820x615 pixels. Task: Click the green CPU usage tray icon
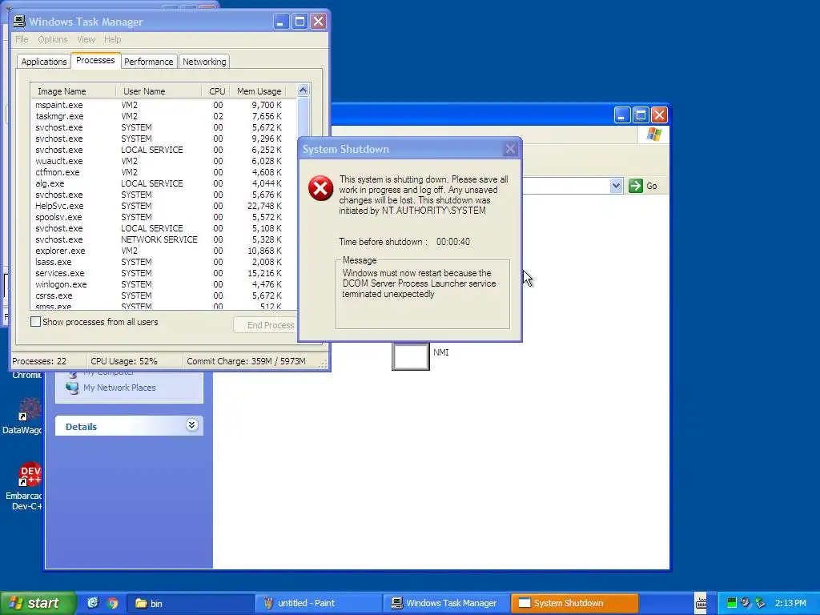pyautogui.click(x=732, y=603)
